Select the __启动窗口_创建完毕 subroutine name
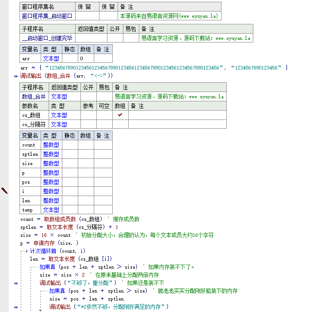 pos(47,38)
